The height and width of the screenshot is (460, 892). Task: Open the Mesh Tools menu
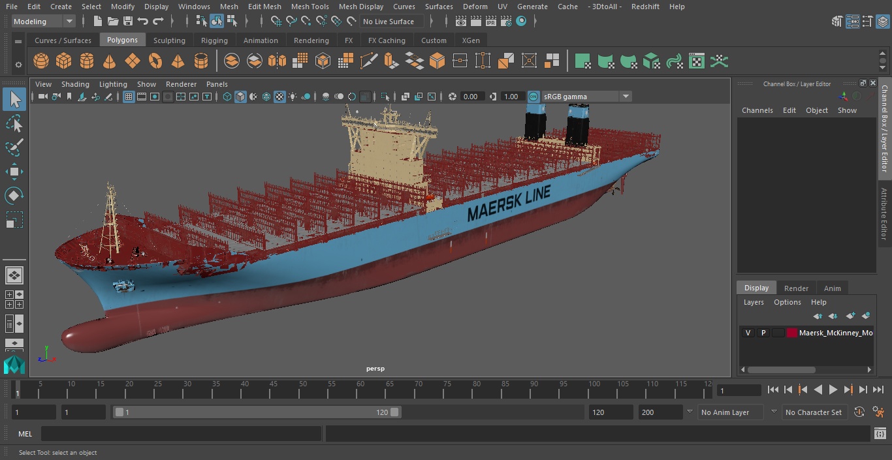(x=310, y=7)
